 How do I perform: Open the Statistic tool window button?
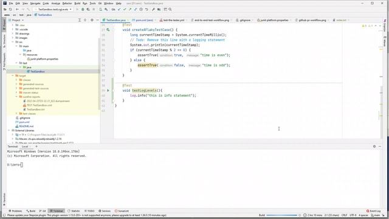(x=74, y=211)
